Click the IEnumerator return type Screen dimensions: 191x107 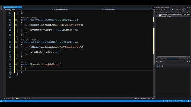click(x=36, y=64)
